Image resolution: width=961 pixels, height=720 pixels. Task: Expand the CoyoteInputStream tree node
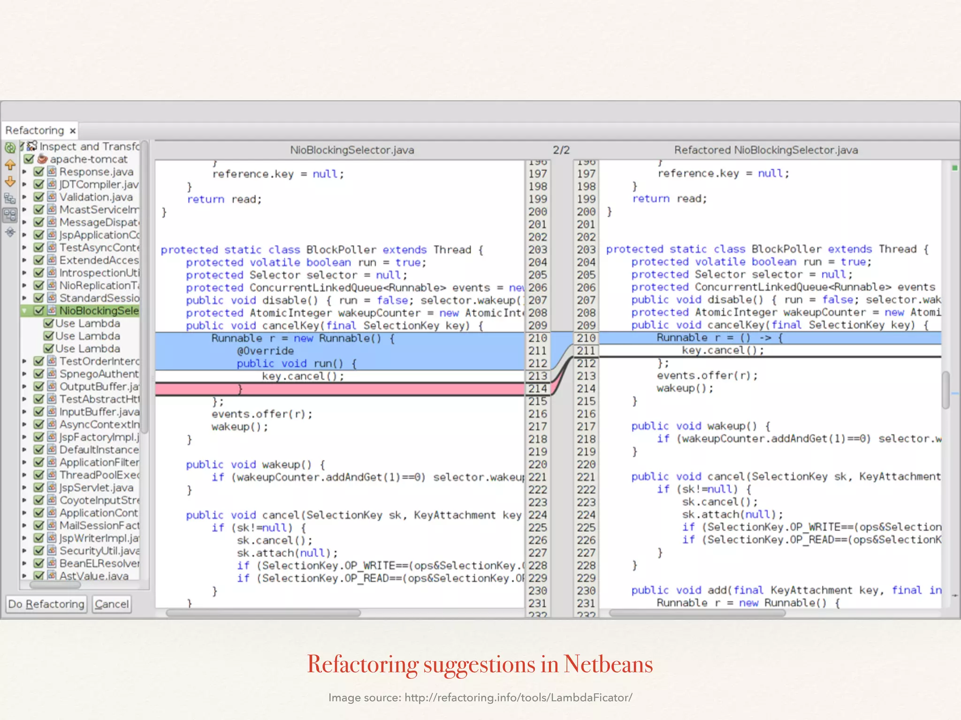[24, 501]
